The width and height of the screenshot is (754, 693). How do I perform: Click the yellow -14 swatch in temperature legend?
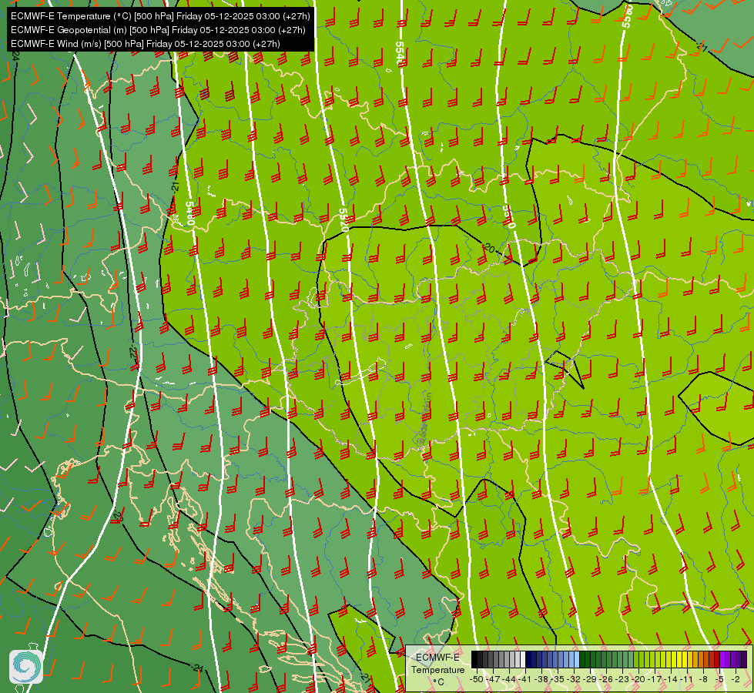tap(674, 659)
